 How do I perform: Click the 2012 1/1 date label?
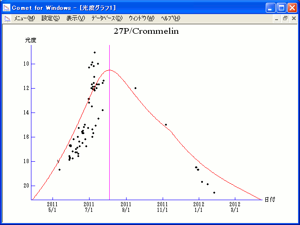point(199,207)
